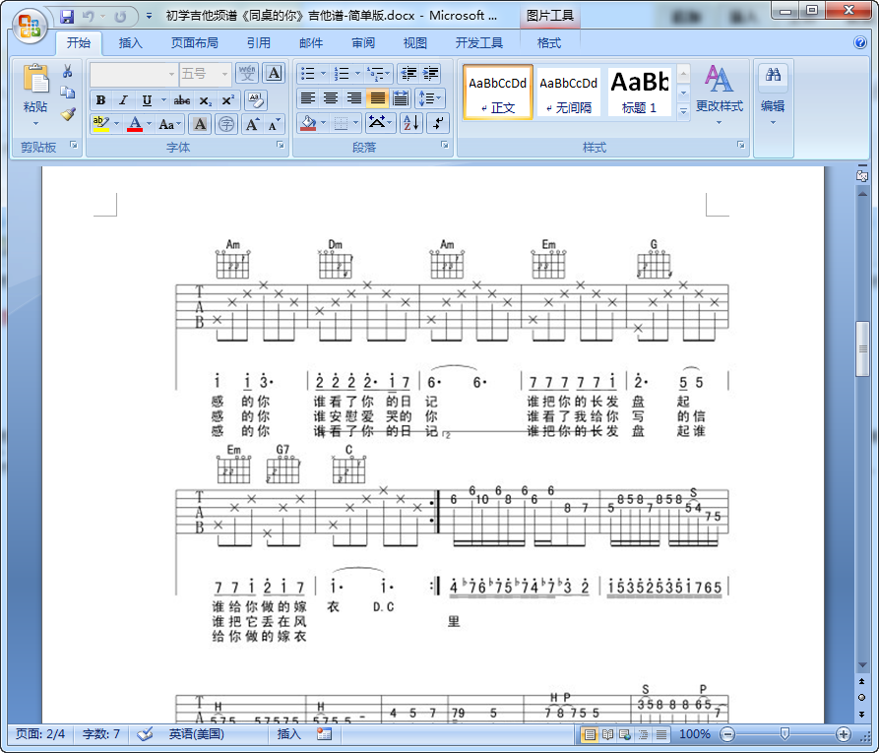Decrease paragraph indent

coord(408,74)
